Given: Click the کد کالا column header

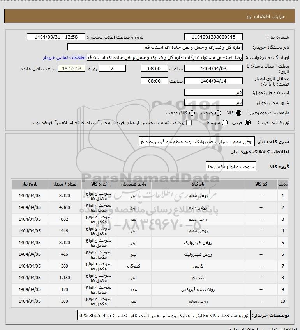Looking at the screenshot, I should 261,184.
